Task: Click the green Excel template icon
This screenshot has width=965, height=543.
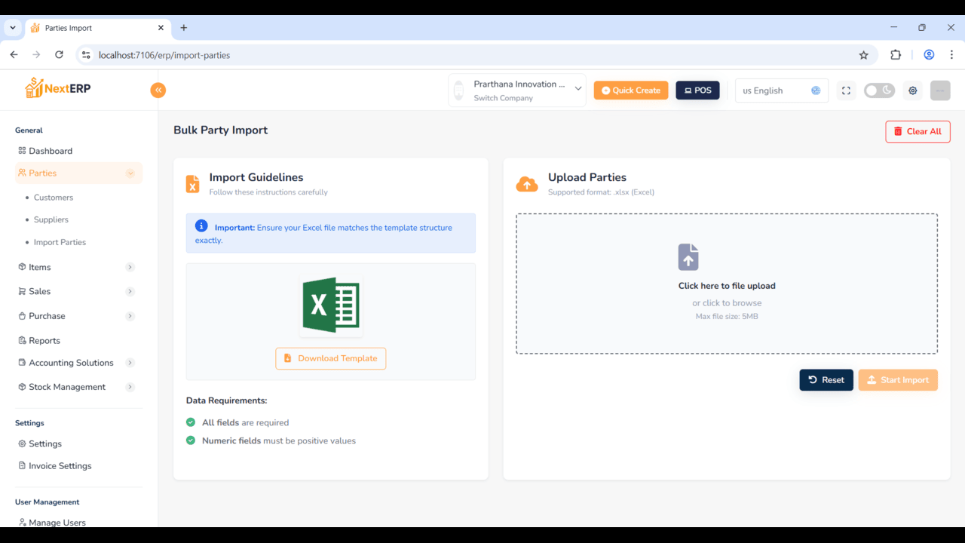Action: pos(330,305)
